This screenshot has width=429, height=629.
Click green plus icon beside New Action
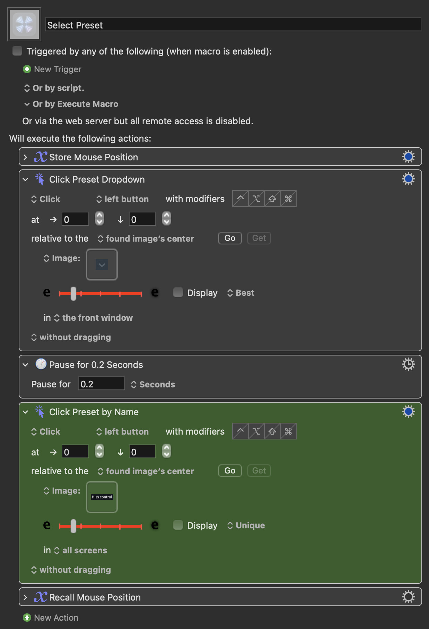pyautogui.click(x=27, y=618)
